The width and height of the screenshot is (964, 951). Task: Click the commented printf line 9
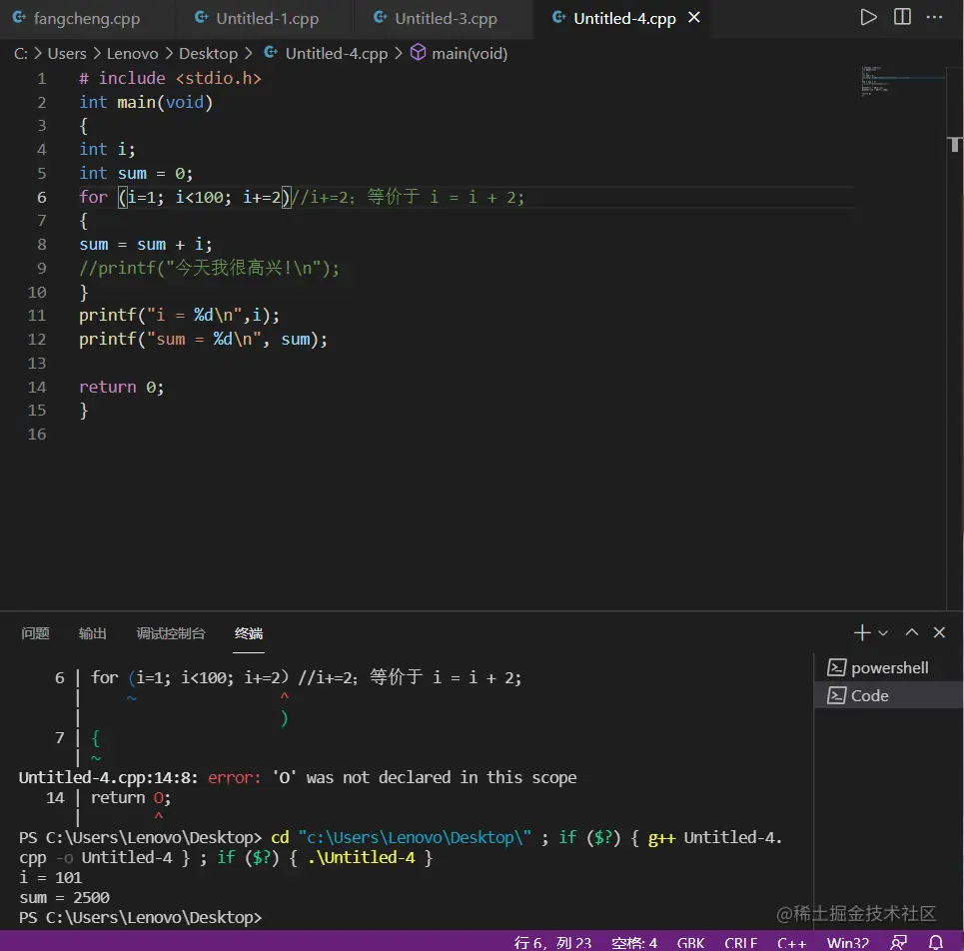209,268
